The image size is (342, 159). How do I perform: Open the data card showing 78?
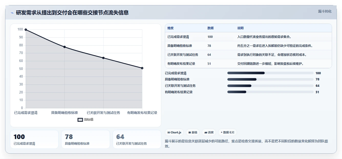coord(85,139)
